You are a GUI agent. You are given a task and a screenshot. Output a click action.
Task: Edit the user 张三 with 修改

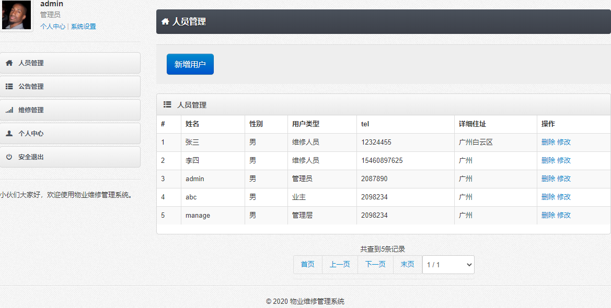click(564, 142)
